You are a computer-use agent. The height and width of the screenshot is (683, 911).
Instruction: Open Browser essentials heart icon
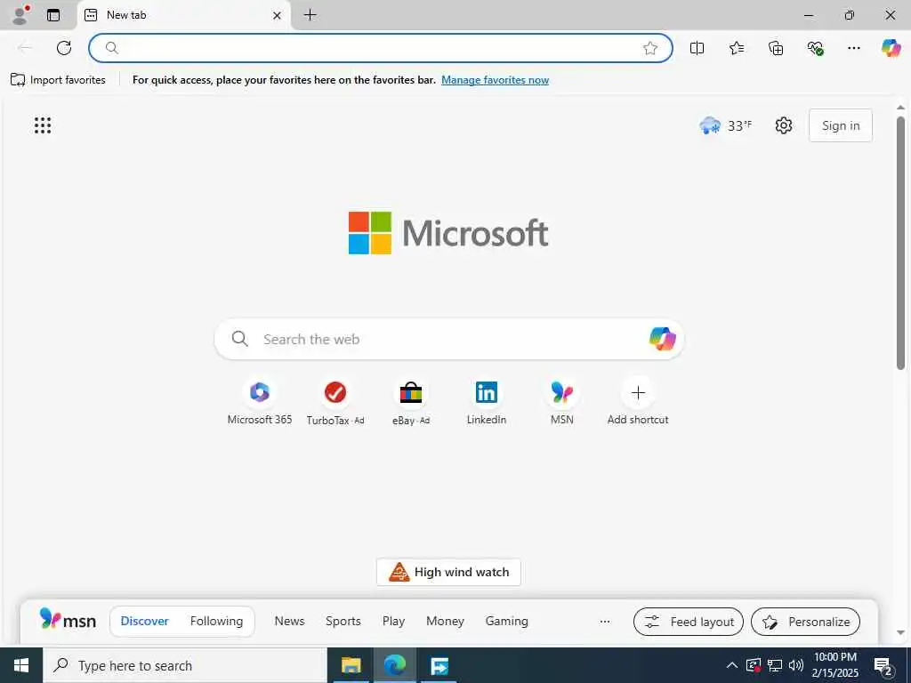click(815, 48)
